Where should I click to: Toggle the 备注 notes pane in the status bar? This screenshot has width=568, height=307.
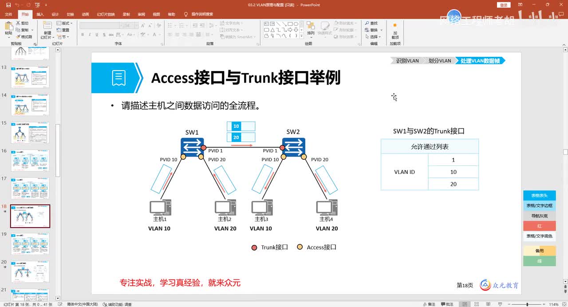click(x=429, y=304)
